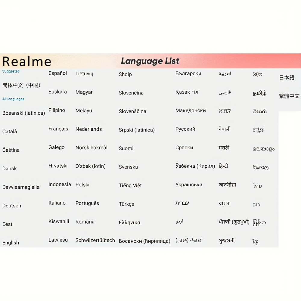Select Svenska language option
Viewport: 301px width, 301px height.
(x=128, y=167)
